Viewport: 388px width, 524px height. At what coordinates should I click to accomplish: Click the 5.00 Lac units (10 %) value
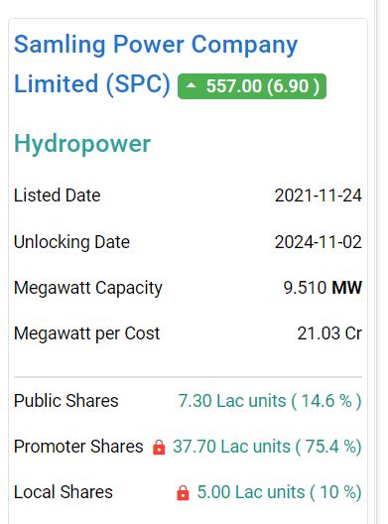pos(280,492)
